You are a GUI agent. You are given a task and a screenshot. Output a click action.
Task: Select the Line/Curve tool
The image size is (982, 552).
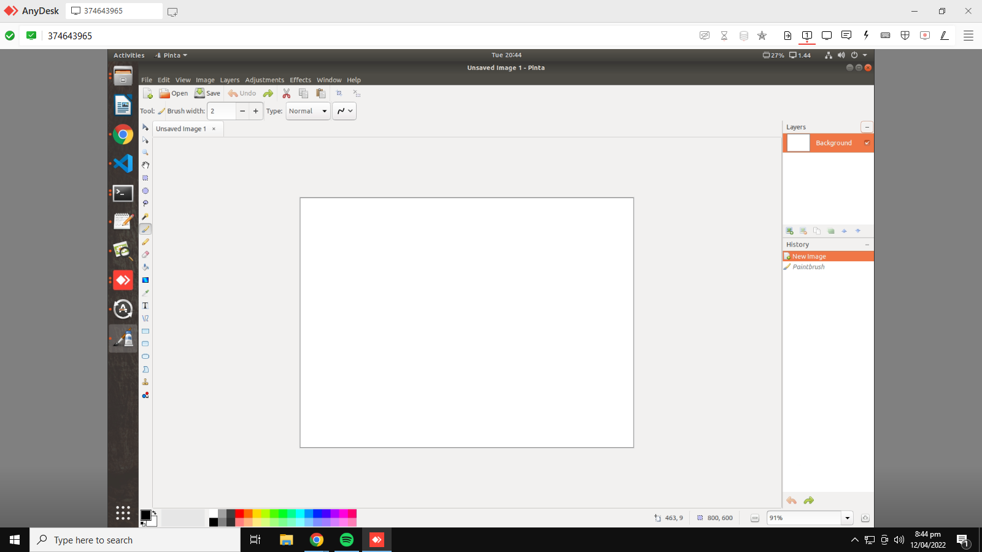[145, 318]
